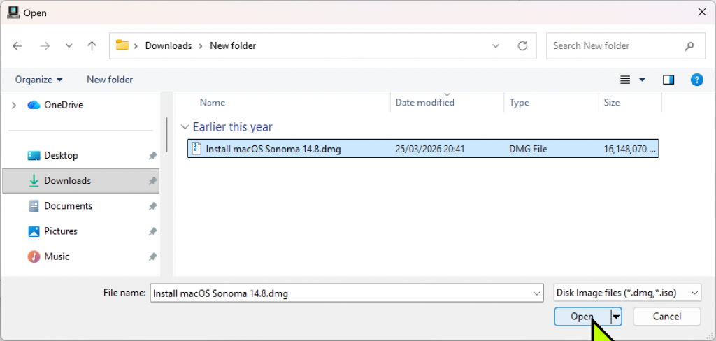This screenshot has width=716, height=341.
Task: Click the dialog title bar computer icon
Action: [13, 13]
